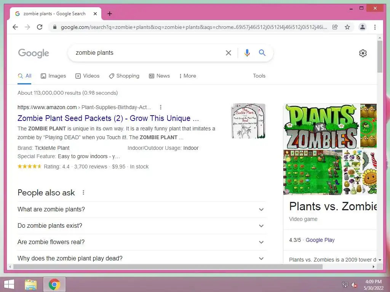The image size is (390, 292).
Task: Click the browser address bar URL
Action: tap(194, 27)
